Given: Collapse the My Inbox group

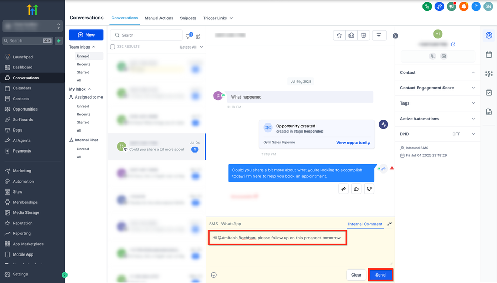Looking at the screenshot, I should [80, 89].
